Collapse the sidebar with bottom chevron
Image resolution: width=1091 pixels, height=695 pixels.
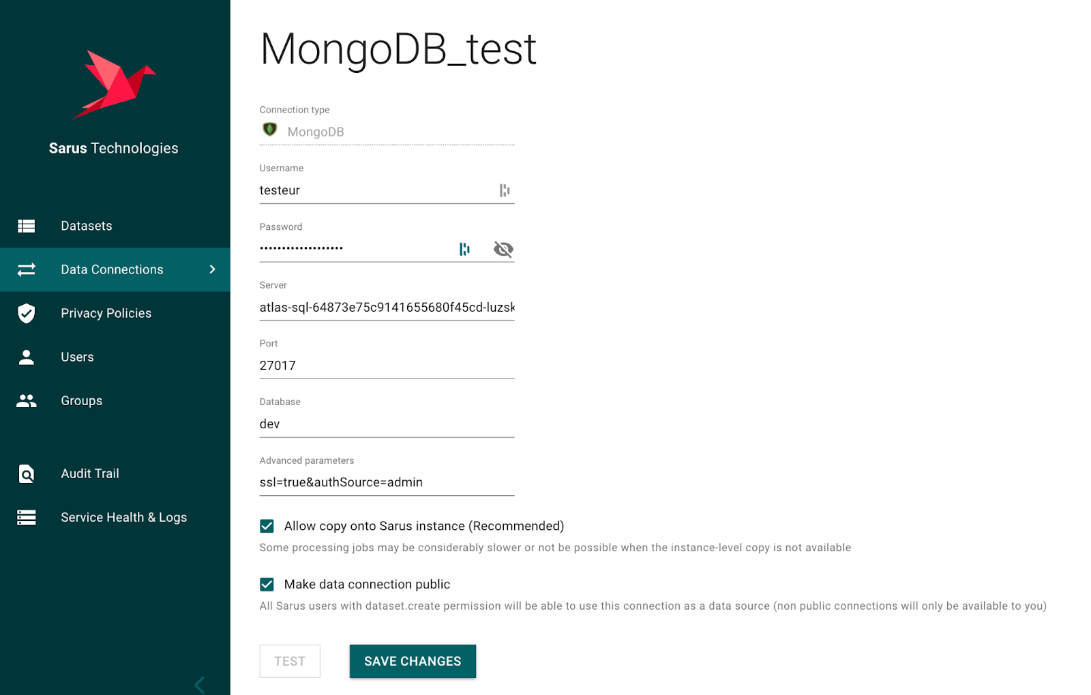[200, 684]
